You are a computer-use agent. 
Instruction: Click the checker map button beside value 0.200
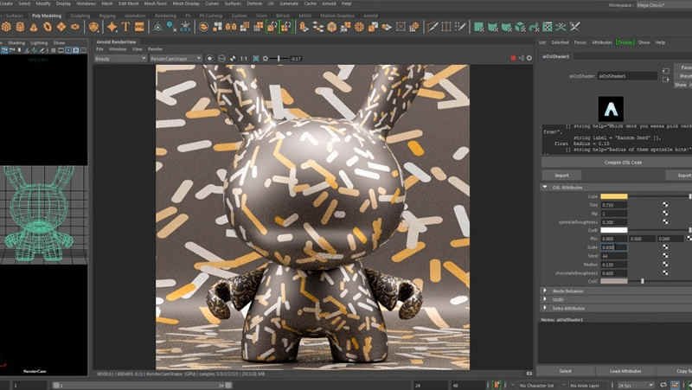(x=665, y=222)
